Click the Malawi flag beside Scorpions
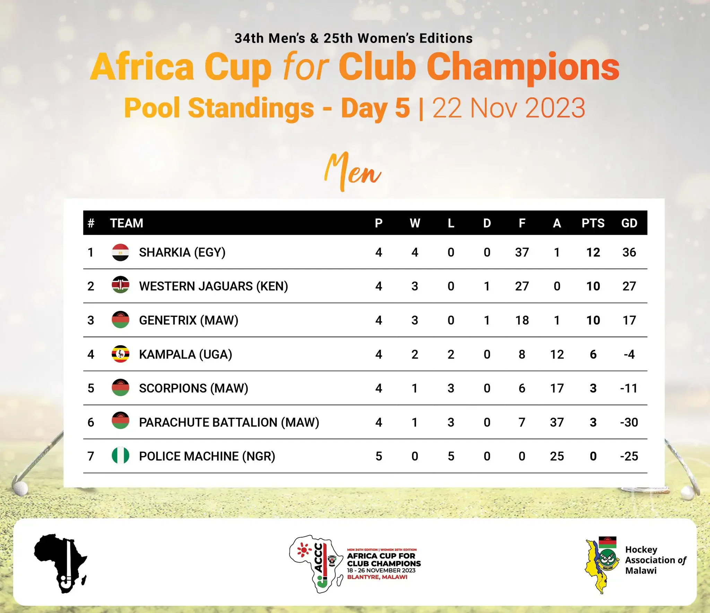The width and height of the screenshot is (710, 613). [120, 388]
